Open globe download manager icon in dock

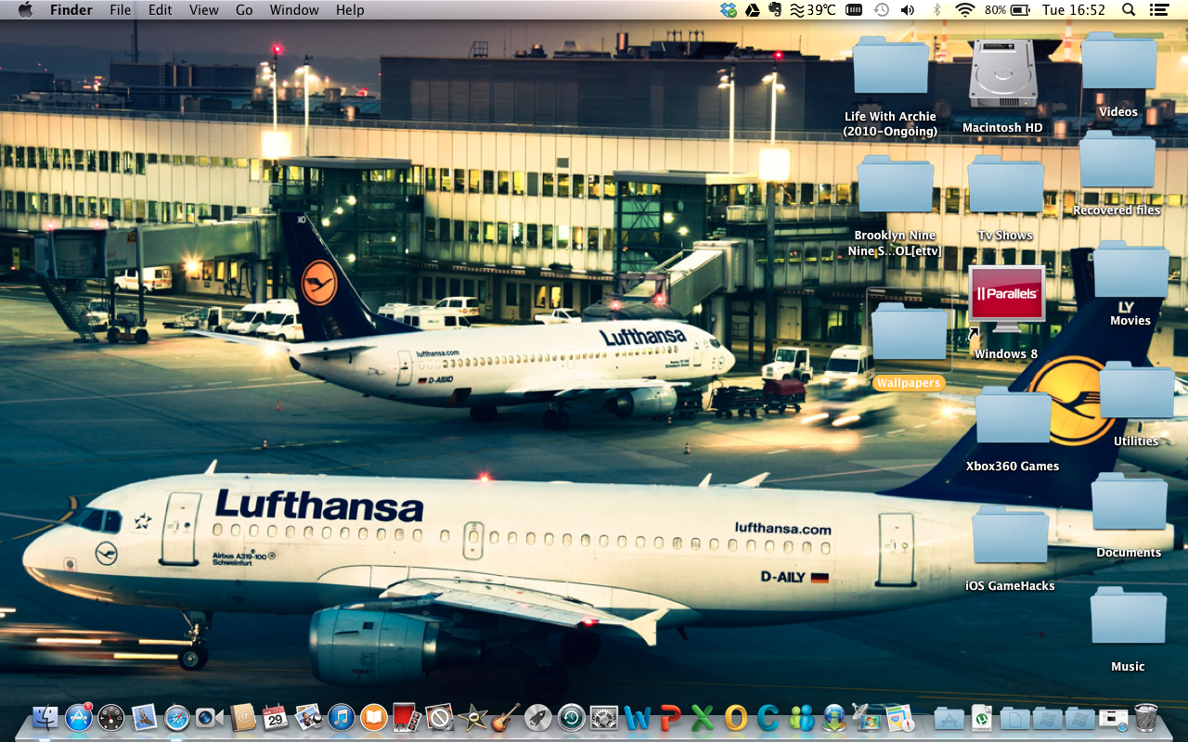click(x=833, y=717)
